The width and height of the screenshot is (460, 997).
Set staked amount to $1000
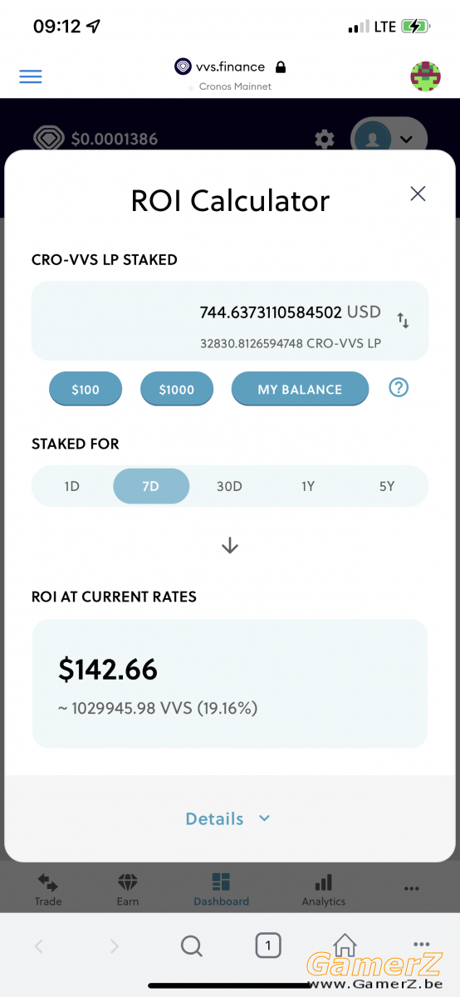click(x=177, y=389)
